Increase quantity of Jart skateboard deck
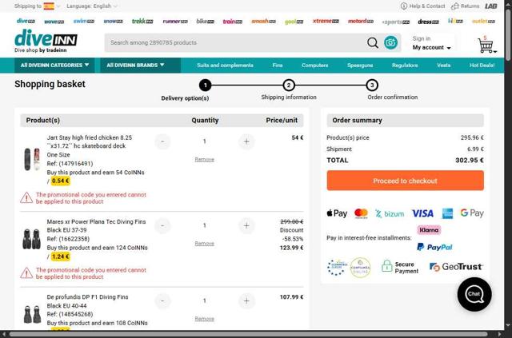Screen dimensions: 512x338 [246, 141]
